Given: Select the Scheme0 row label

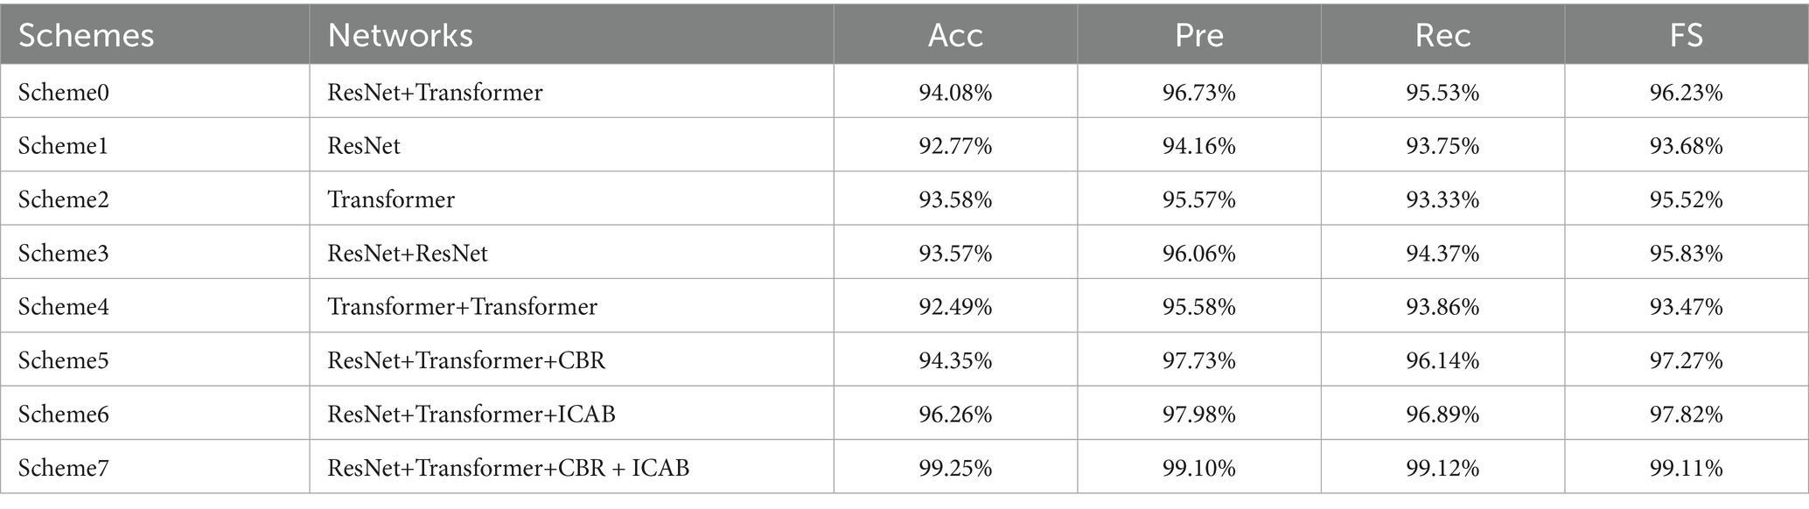Looking at the screenshot, I should pos(63,92).
